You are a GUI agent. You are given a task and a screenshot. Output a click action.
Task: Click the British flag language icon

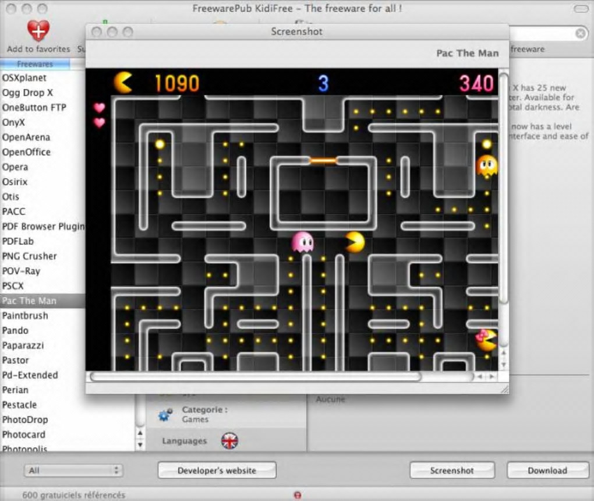coord(229,441)
